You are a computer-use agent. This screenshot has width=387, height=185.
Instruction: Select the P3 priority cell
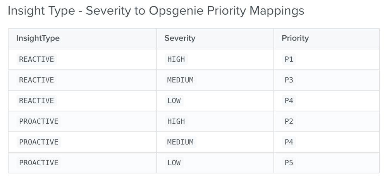289,80
